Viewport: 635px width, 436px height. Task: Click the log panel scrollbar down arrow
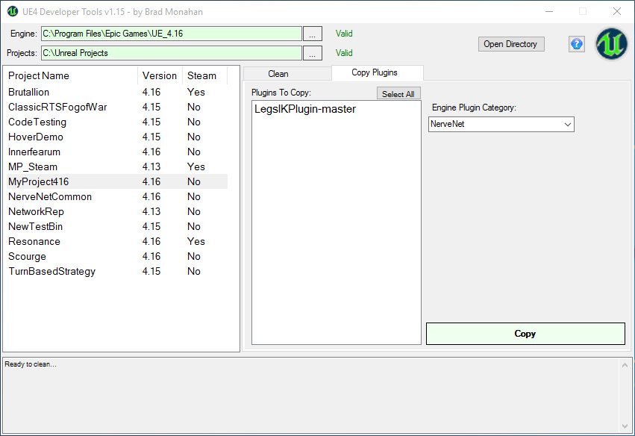point(625,424)
